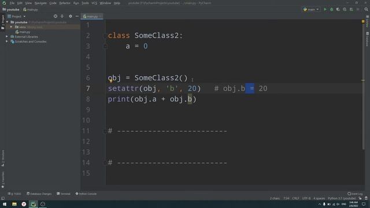Run the program with the green play button
This screenshot has height=208, width=370.
(325, 9)
